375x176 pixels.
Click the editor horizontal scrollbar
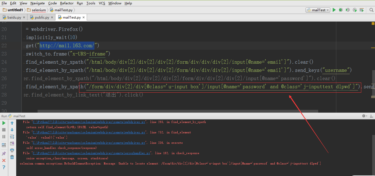pos(178,111)
